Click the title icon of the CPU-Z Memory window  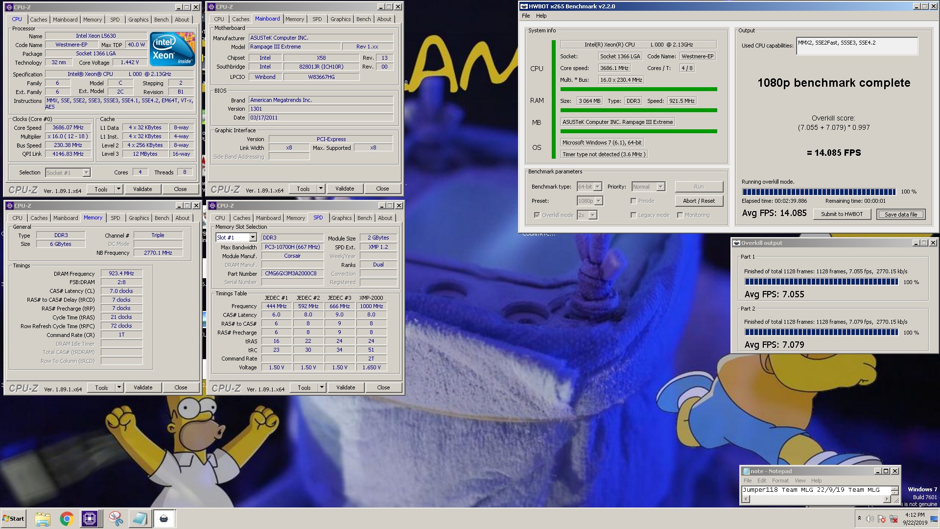9,206
